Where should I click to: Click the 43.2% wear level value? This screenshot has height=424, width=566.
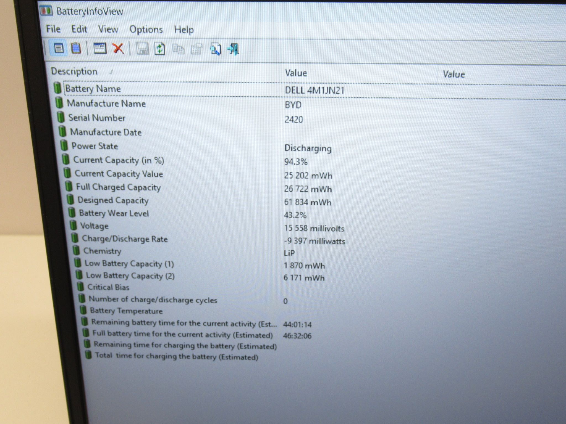pyautogui.click(x=295, y=215)
